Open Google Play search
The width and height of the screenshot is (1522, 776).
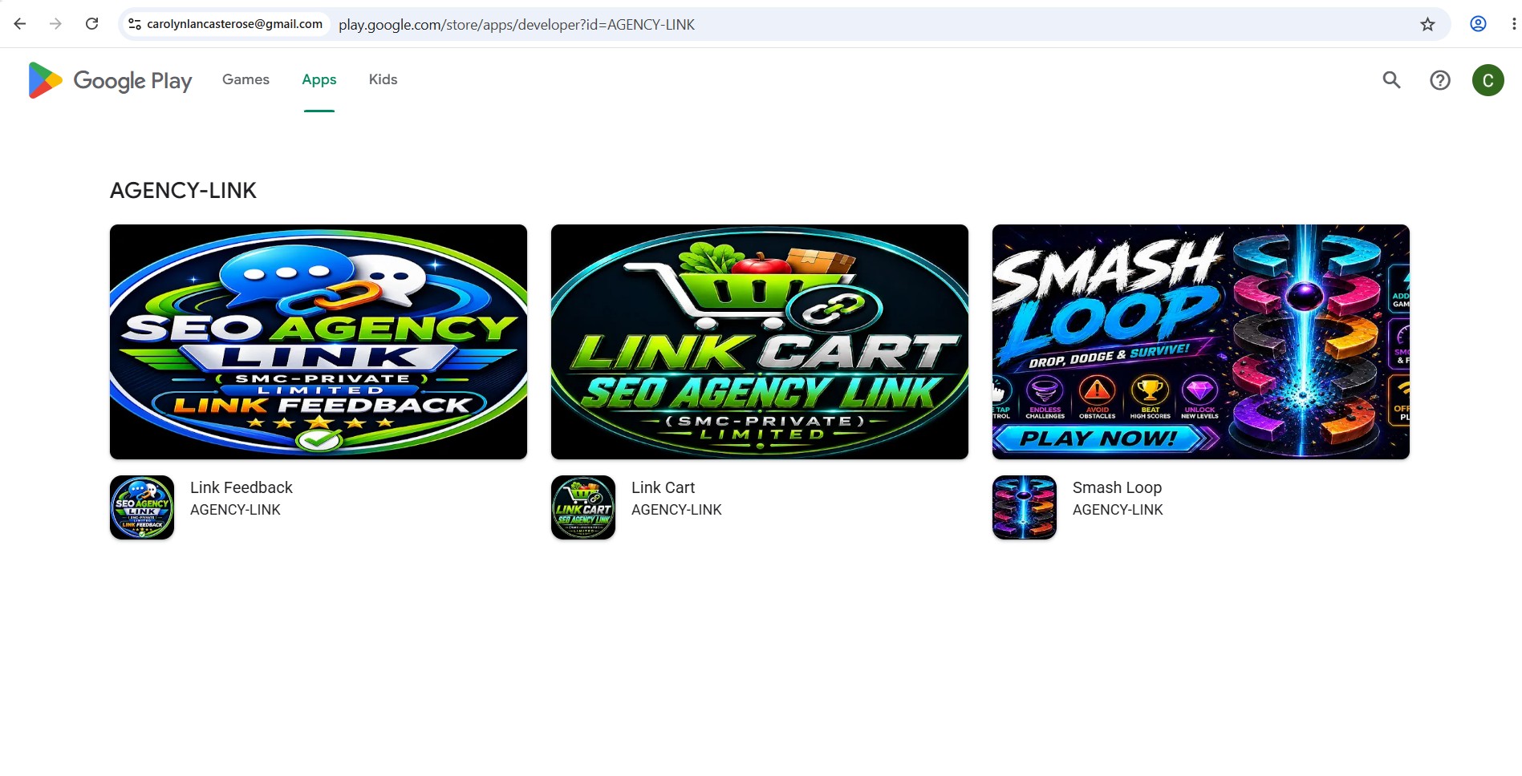click(1392, 80)
